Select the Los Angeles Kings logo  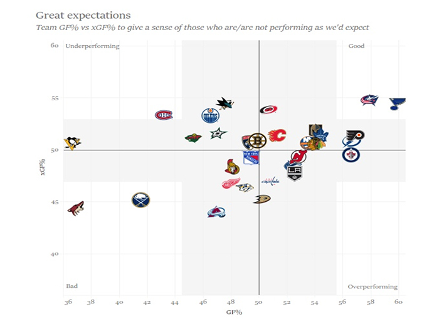[x=295, y=174]
